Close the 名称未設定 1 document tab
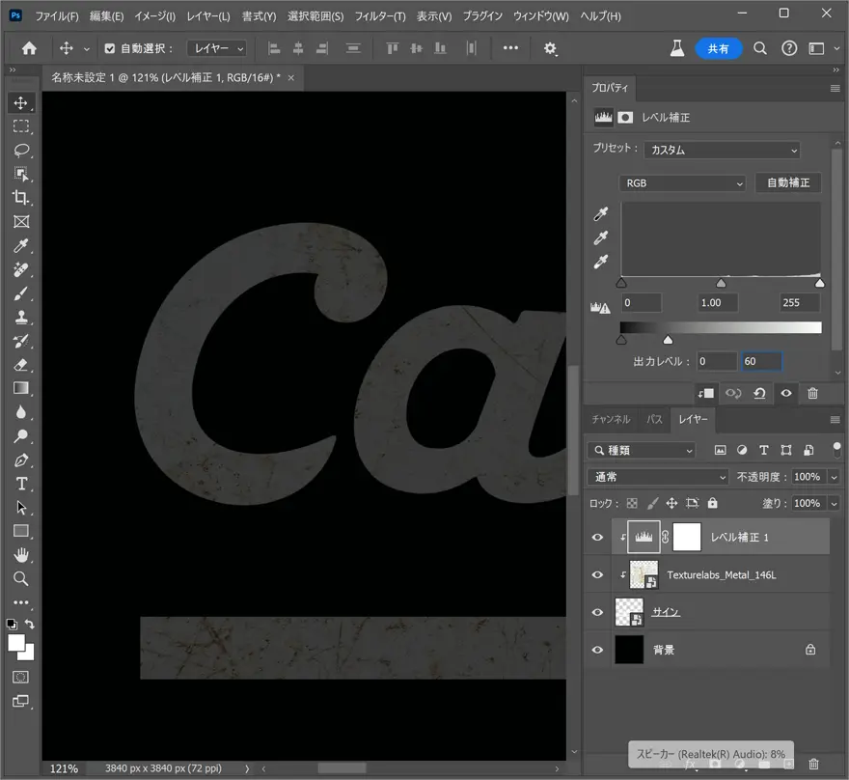The image size is (849, 780). click(x=290, y=78)
